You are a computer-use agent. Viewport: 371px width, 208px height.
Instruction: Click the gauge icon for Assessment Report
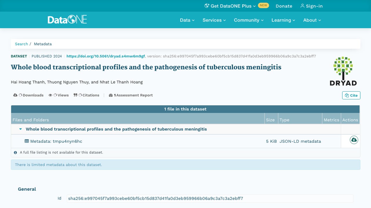point(111,95)
